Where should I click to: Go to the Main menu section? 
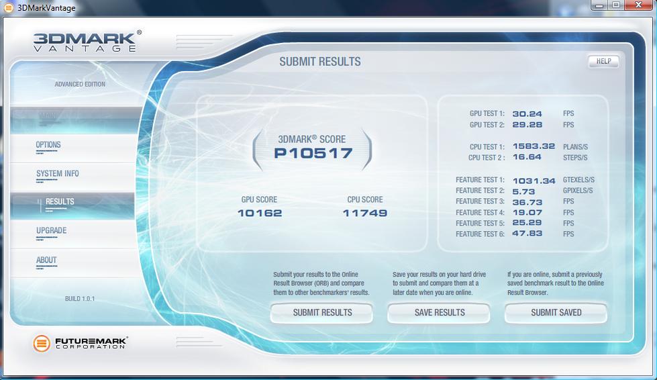coord(48,116)
